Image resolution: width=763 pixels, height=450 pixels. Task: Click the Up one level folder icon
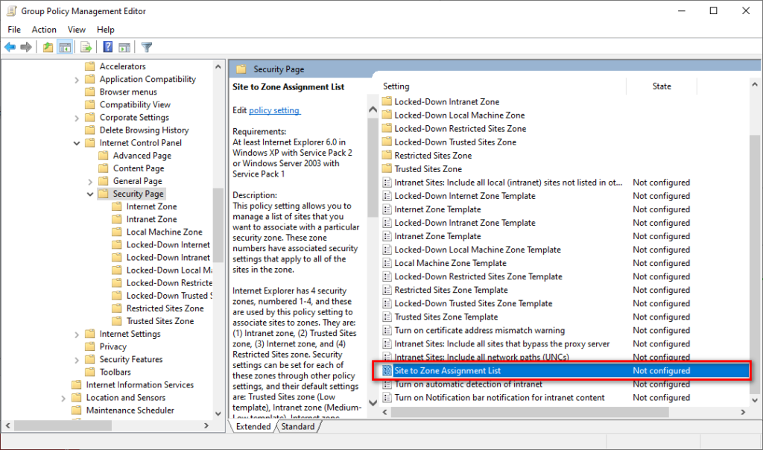[x=47, y=46]
